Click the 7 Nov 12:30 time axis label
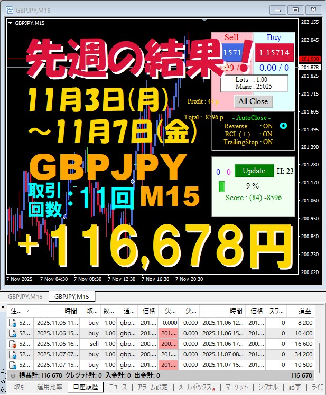326x395 pixels. (122, 279)
